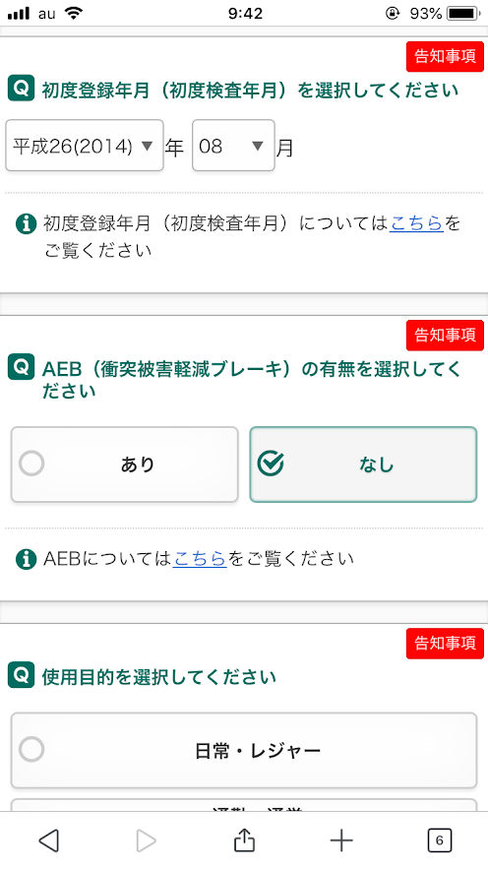The width and height of the screenshot is (488, 869).
Task: Tap the info icon beside AEBについては
Action: pos(26,559)
